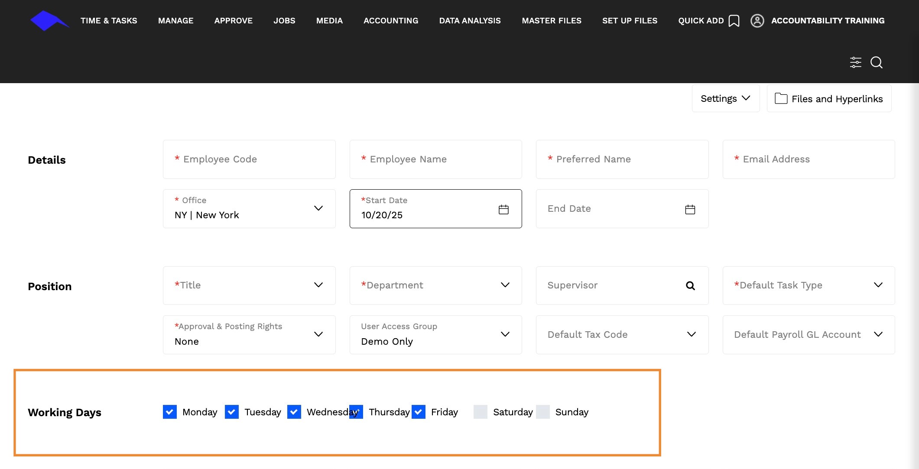
Task: Expand the Office dropdown
Action: pos(249,209)
